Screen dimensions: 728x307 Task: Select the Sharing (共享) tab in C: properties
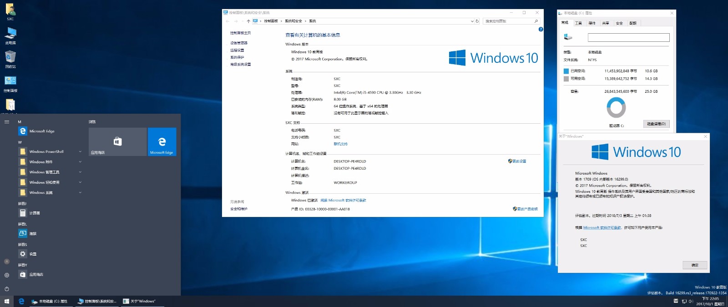[x=606, y=23]
